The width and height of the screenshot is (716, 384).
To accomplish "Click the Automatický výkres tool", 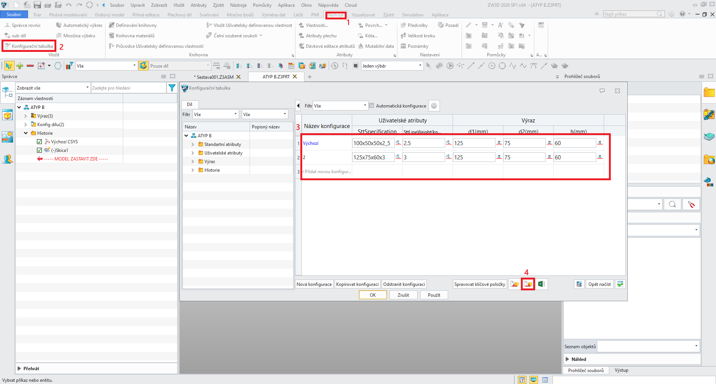I will click(79, 25).
